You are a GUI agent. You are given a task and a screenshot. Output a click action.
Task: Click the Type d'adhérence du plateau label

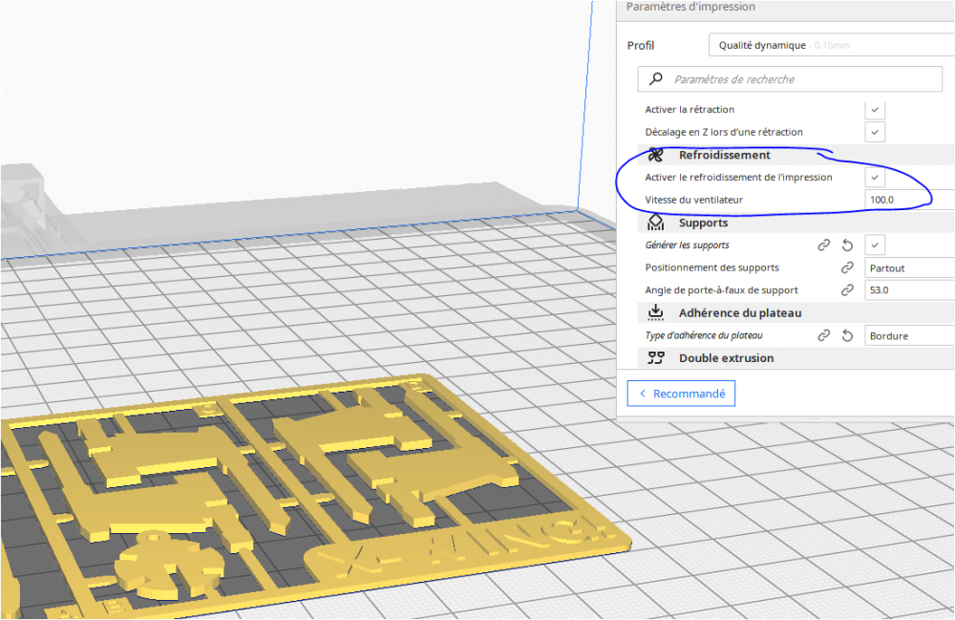coord(704,335)
